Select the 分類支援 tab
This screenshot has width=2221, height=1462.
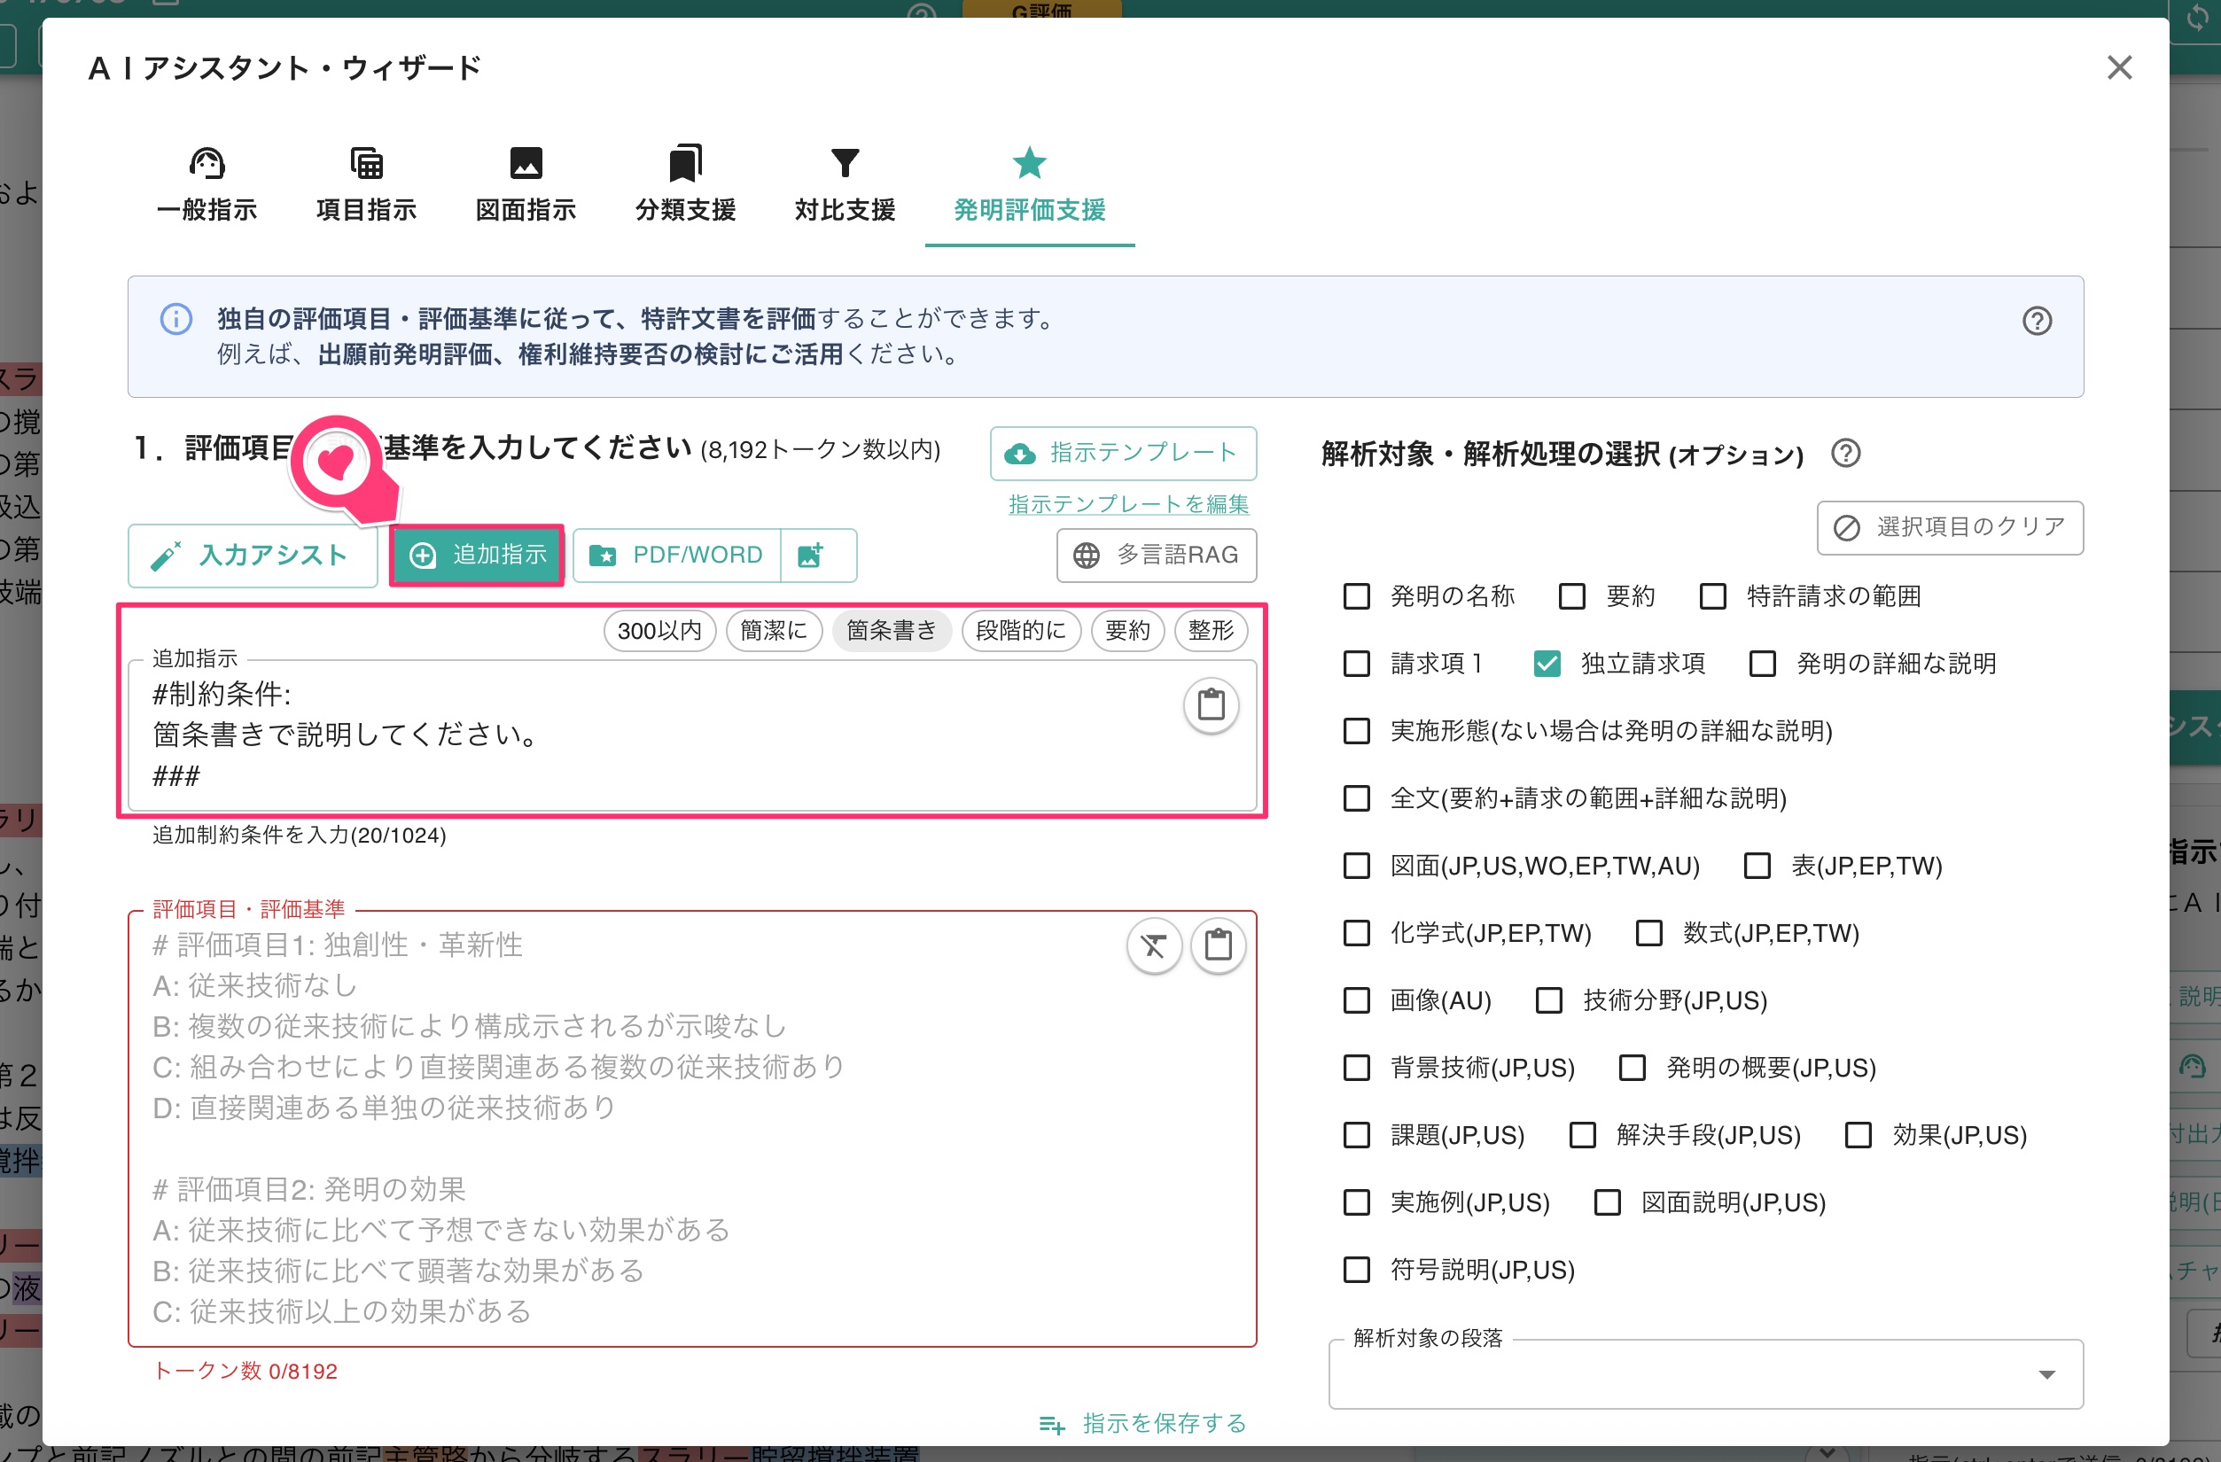[x=685, y=186]
